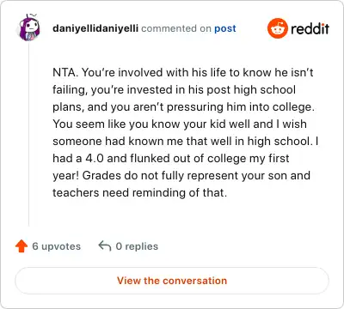This screenshot has height=309, width=344.
Task: Click the final sentence "teachers need reminding of that"
Action: point(139,192)
